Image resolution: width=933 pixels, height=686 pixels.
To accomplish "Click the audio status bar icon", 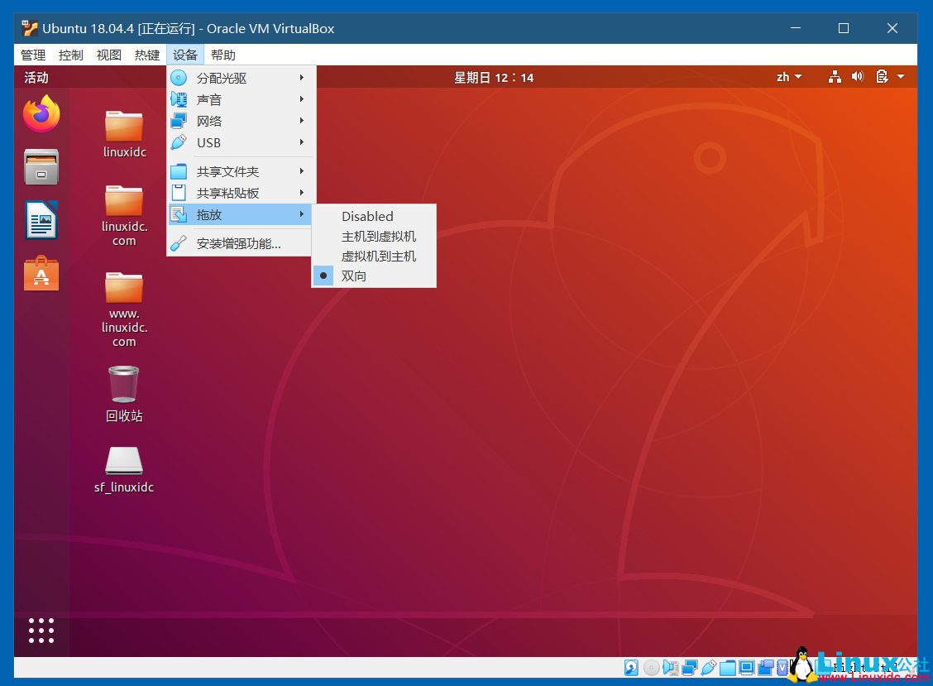I will pyautogui.click(x=671, y=667).
